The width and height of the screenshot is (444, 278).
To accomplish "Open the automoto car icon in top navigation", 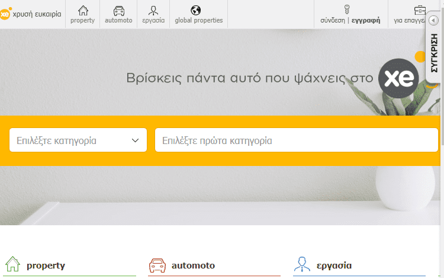I will 118,11.
